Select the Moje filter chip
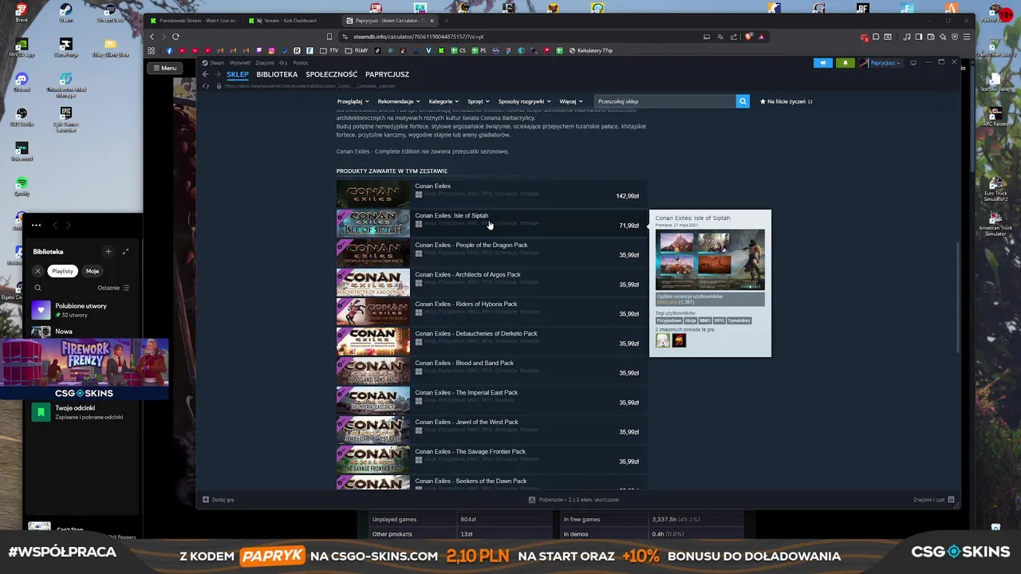The image size is (1021, 574). point(93,271)
